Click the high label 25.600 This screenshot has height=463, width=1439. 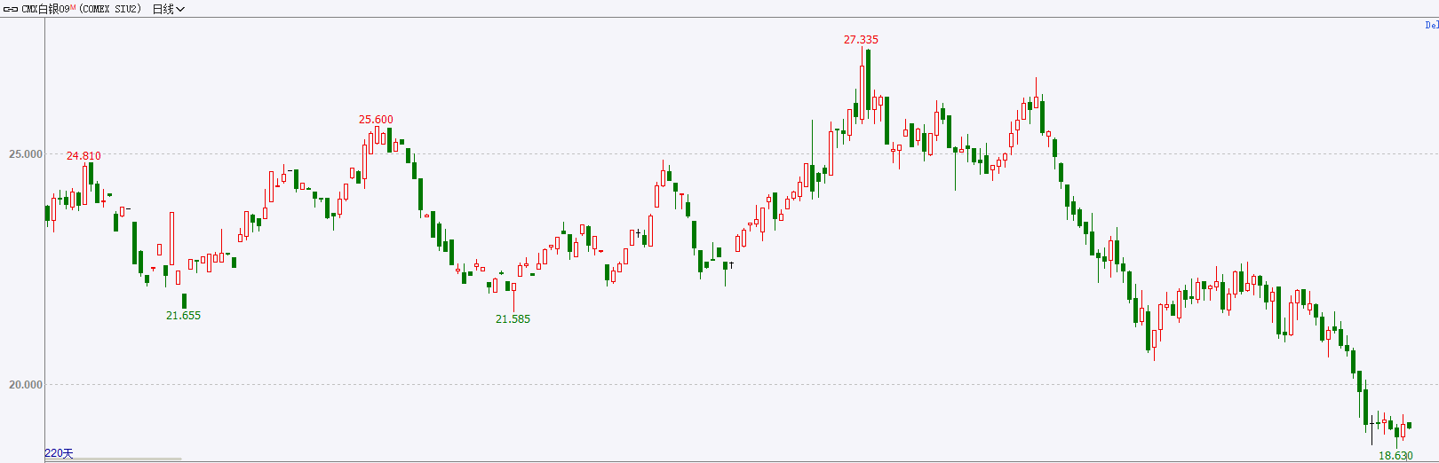point(376,120)
